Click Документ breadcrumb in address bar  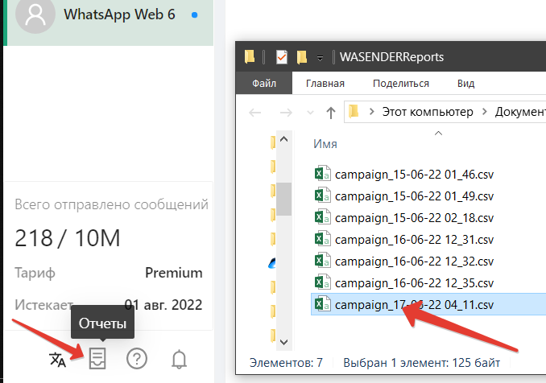pyautogui.click(x=519, y=113)
